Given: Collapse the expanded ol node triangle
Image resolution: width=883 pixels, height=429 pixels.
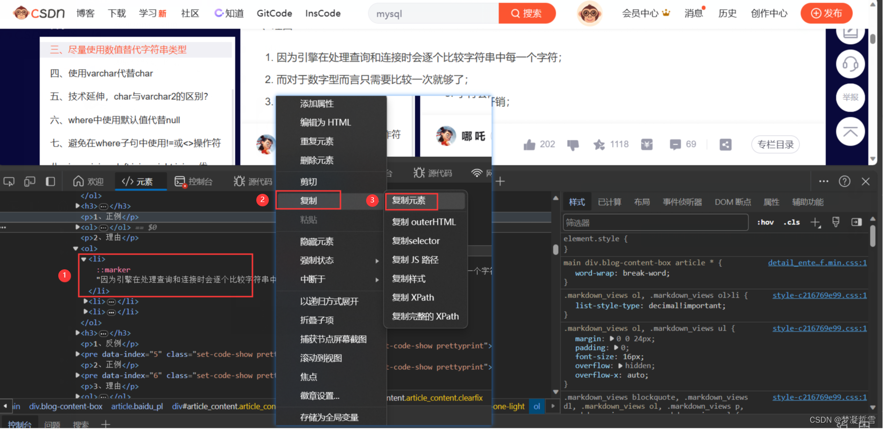Looking at the screenshot, I should pyautogui.click(x=76, y=249).
